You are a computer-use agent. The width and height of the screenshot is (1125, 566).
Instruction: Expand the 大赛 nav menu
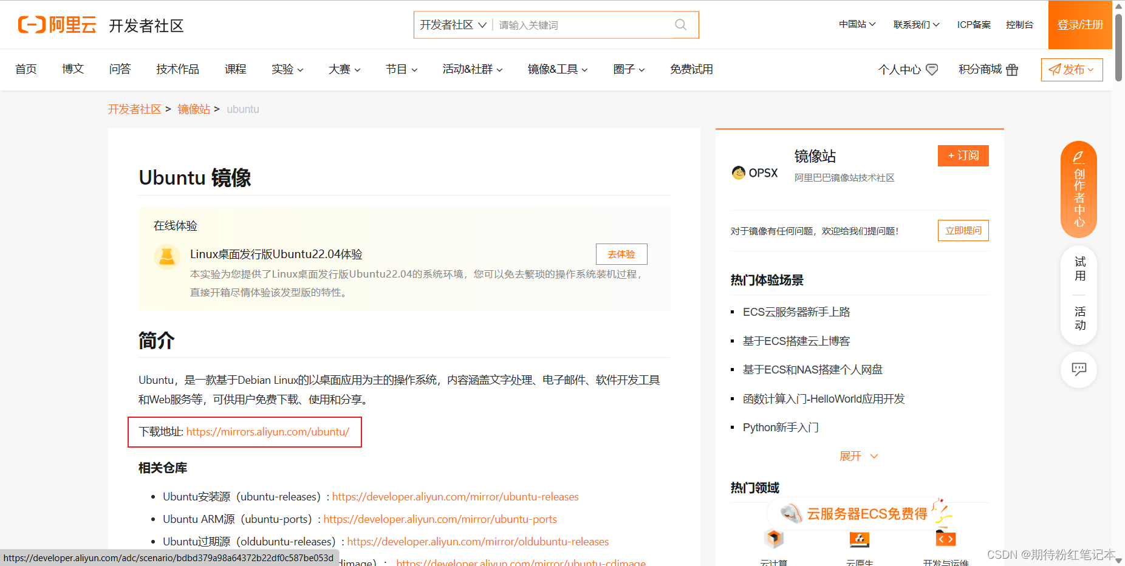[344, 69]
